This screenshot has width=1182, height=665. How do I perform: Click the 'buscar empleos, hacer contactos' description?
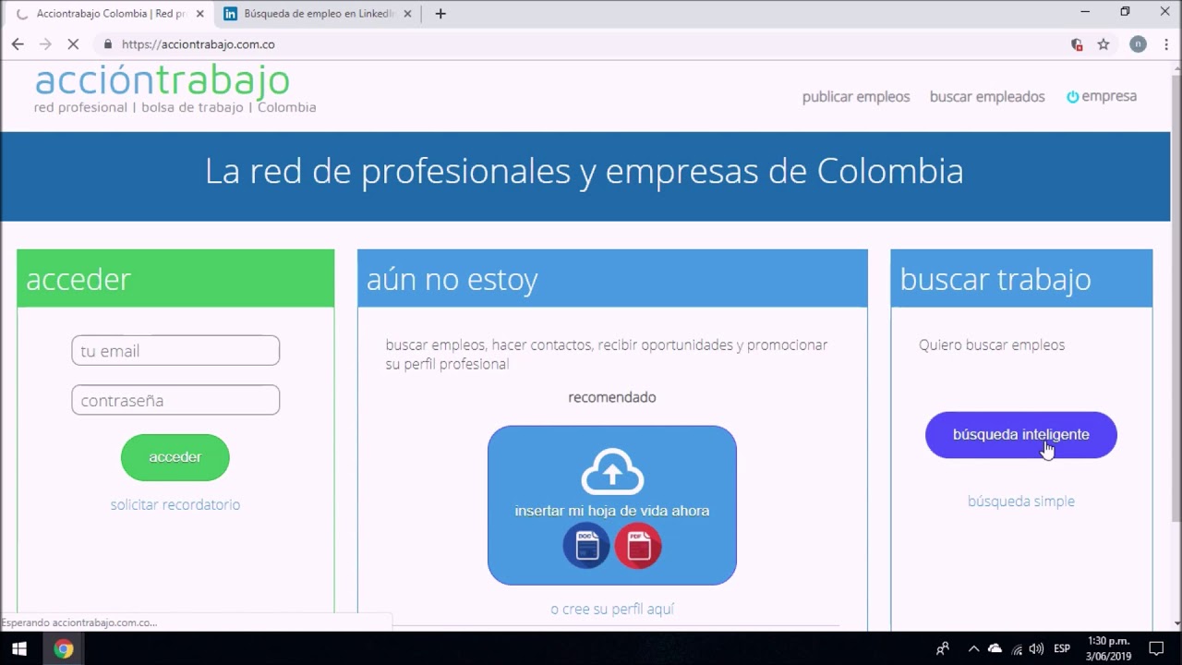click(607, 354)
